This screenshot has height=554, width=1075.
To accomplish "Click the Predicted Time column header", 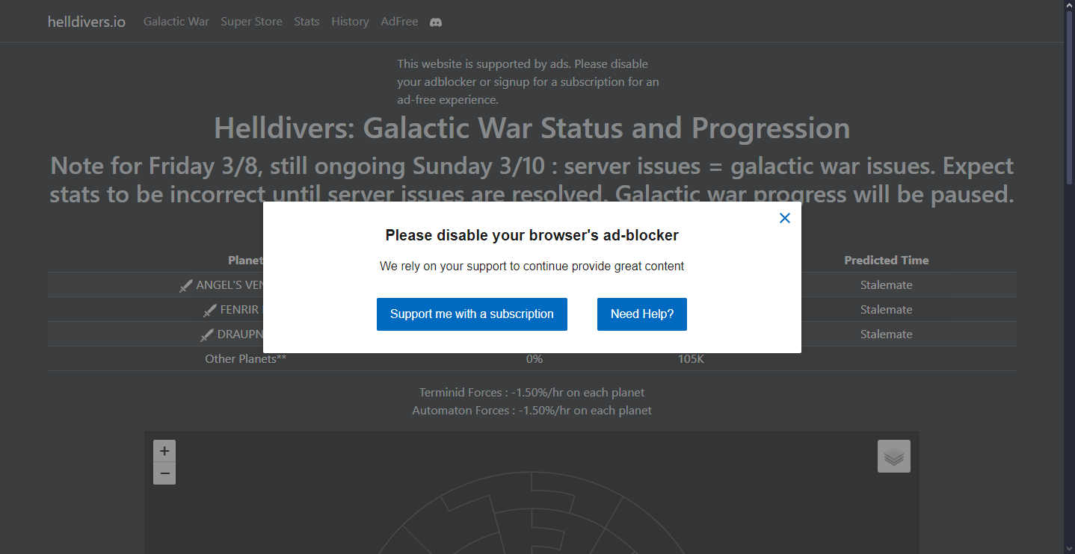I will tap(887, 260).
